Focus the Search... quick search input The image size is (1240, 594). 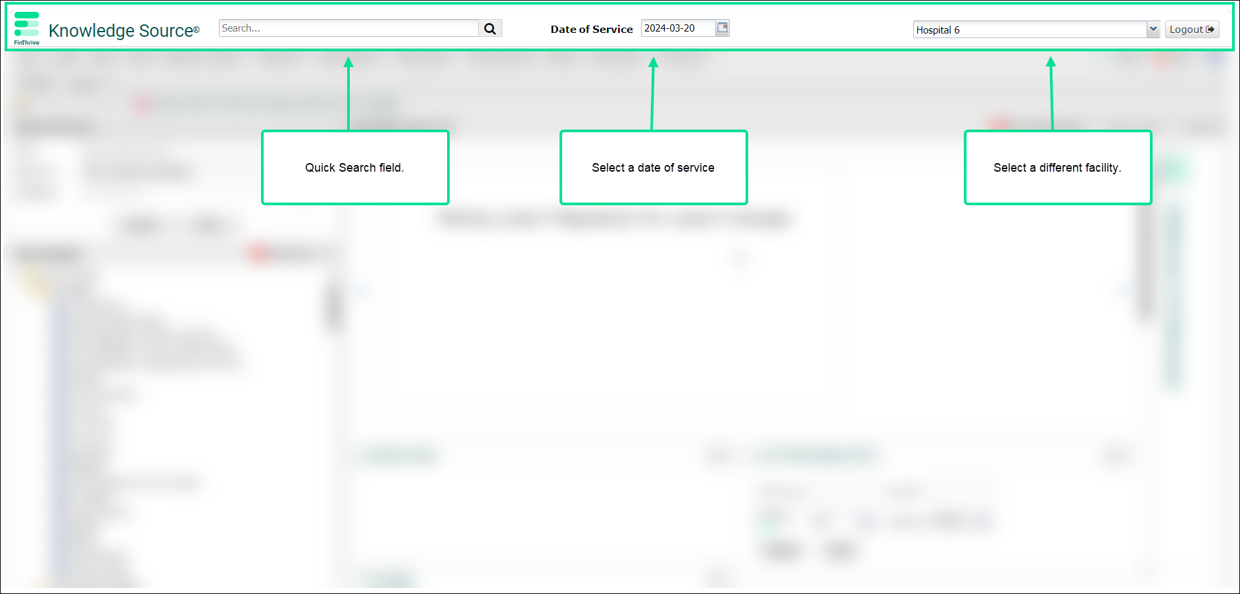pyautogui.click(x=348, y=28)
